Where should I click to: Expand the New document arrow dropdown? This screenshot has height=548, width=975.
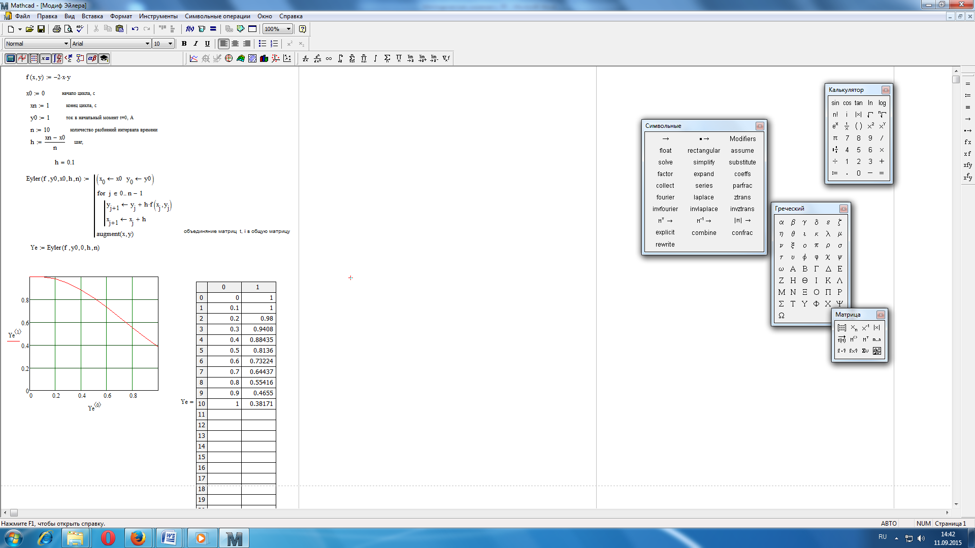tap(20, 29)
